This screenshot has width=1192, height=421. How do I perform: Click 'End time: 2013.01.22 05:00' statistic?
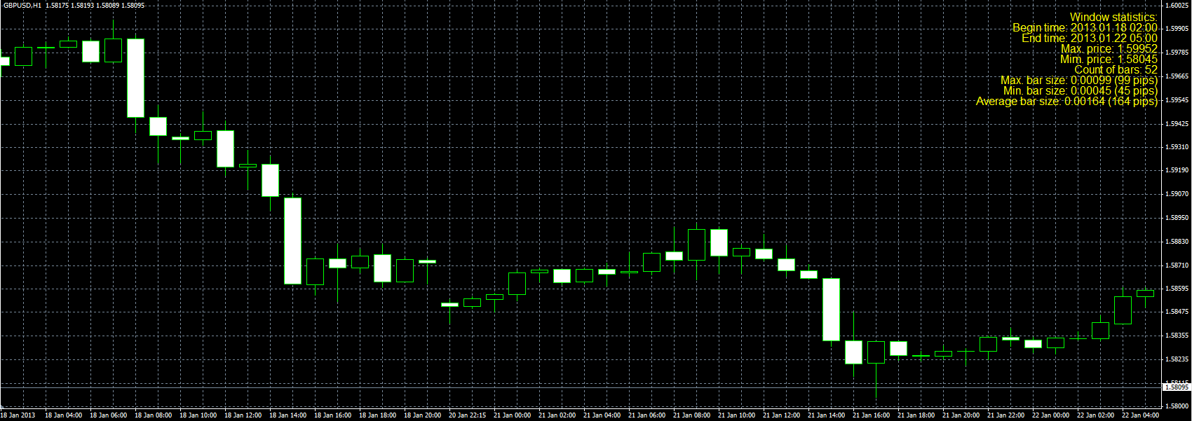coord(1090,38)
